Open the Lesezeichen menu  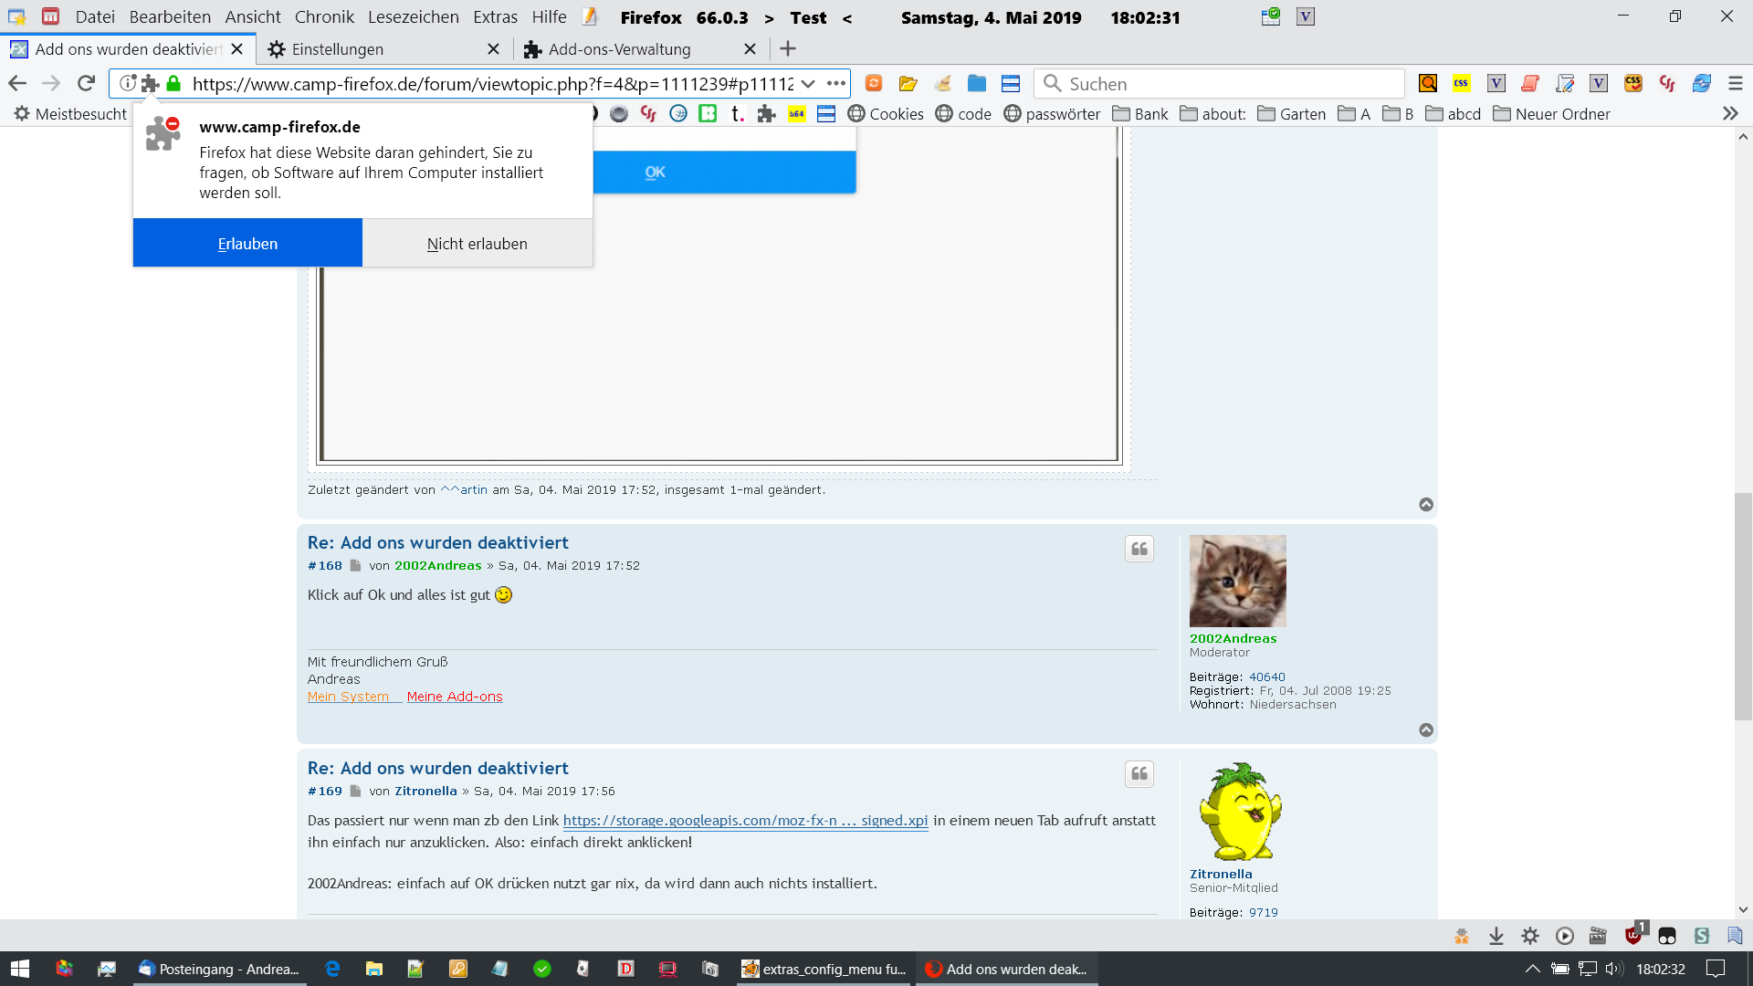click(x=413, y=17)
